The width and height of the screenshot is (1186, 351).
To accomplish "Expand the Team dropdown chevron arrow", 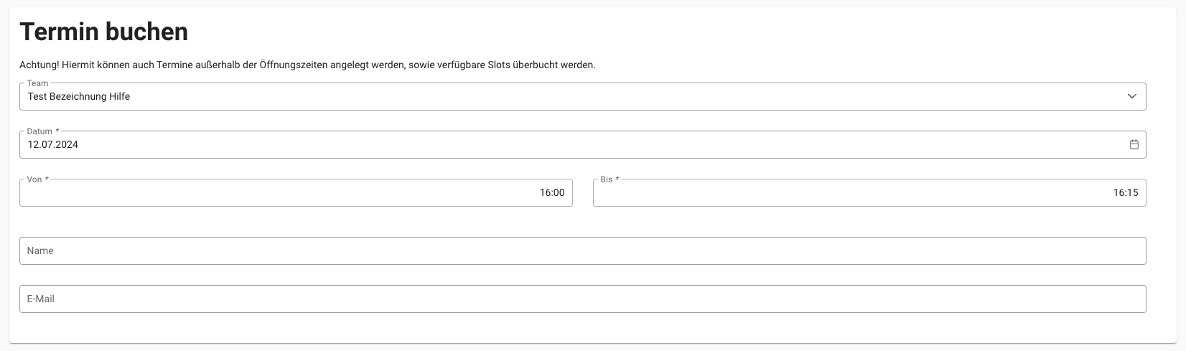I will point(1132,96).
